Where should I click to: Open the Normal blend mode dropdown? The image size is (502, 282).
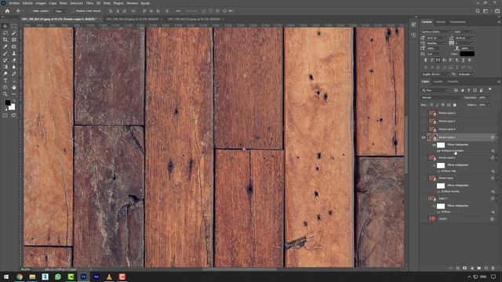(441, 97)
